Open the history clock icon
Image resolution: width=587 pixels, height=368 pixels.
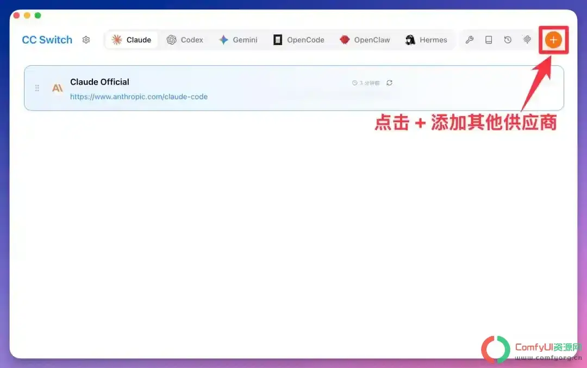tap(508, 40)
